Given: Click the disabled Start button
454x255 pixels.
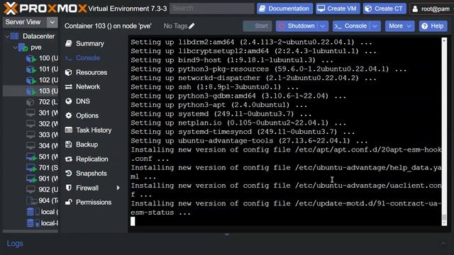Looking at the screenshot, I should [x=258, y=26].
